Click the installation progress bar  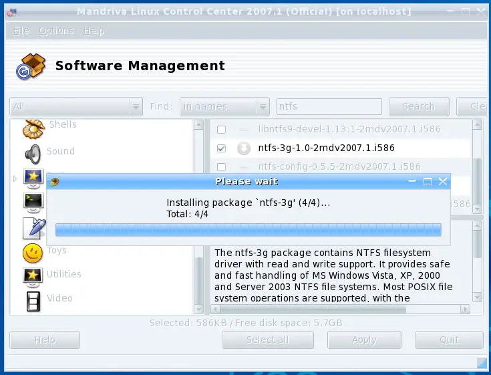point(249,230)
